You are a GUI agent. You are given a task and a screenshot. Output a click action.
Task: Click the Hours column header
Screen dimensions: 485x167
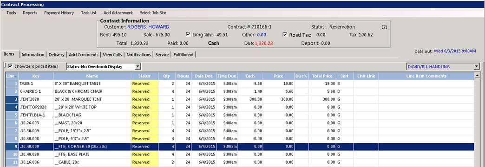pyautogui.click(x=184, y=76)
